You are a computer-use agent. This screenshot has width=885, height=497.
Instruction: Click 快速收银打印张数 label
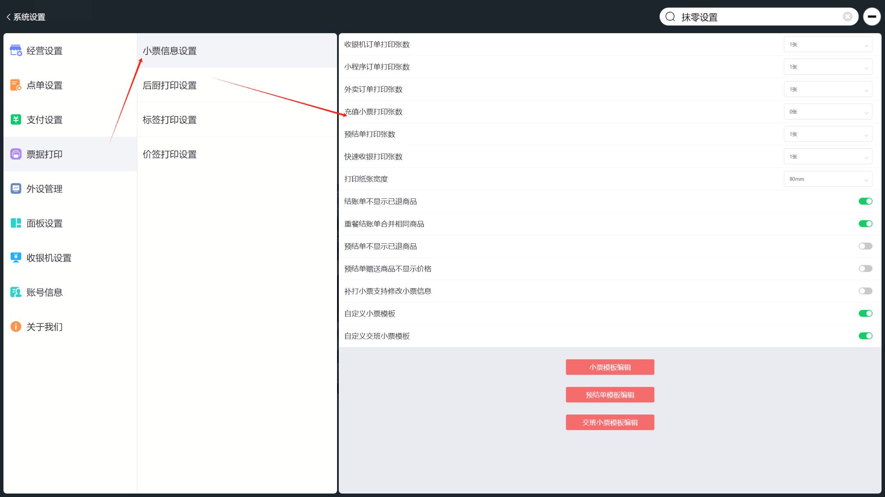[x=373, y=157]
